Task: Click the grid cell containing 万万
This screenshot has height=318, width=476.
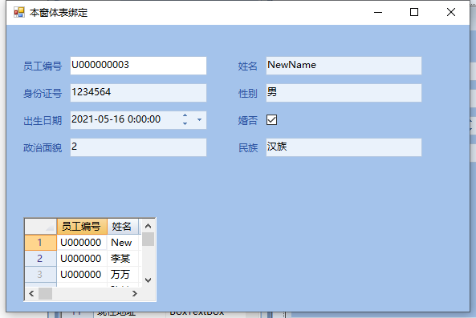Action: click(x=123, y=275)
